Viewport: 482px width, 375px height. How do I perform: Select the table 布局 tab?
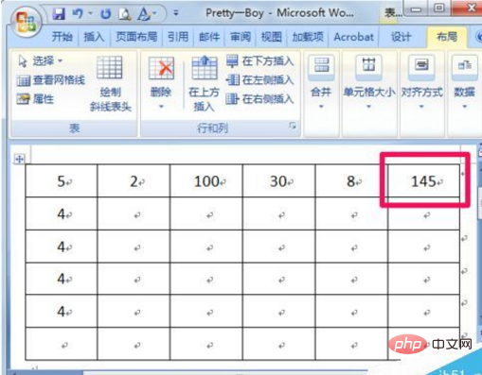tap(447, 37)
